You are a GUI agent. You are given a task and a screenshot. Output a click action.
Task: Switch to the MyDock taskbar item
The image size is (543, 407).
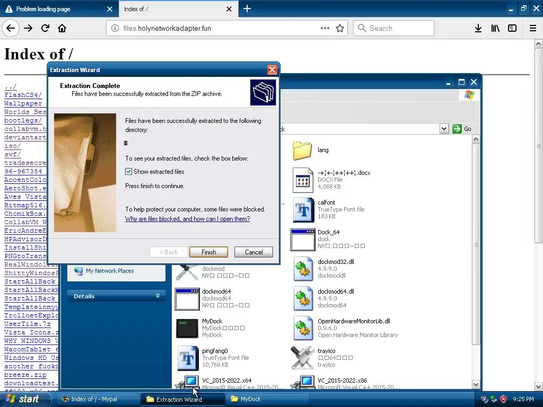[x=267, y=399]
